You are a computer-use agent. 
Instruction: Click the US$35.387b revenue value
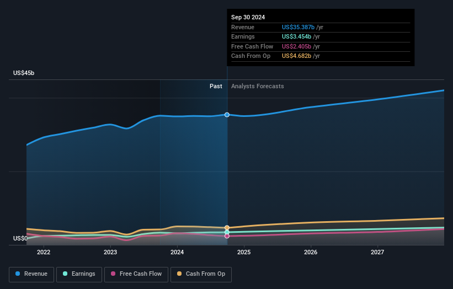click(298, 27)
